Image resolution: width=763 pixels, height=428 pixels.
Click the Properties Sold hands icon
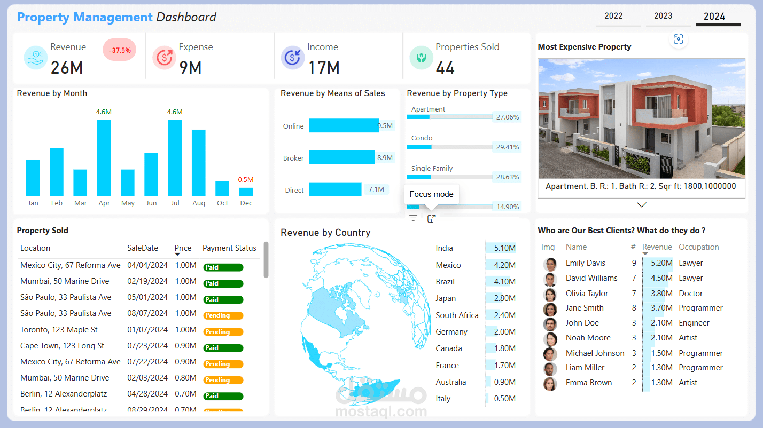pos(421,57)
